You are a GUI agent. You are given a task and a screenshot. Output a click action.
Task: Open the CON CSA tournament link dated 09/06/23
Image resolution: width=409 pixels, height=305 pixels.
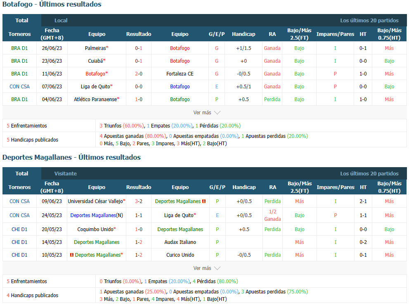19,201
